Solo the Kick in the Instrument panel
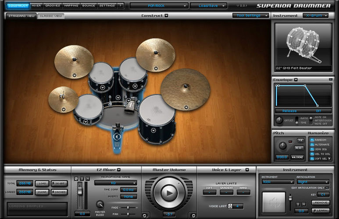The image size is (339, 219). (298, 204)
